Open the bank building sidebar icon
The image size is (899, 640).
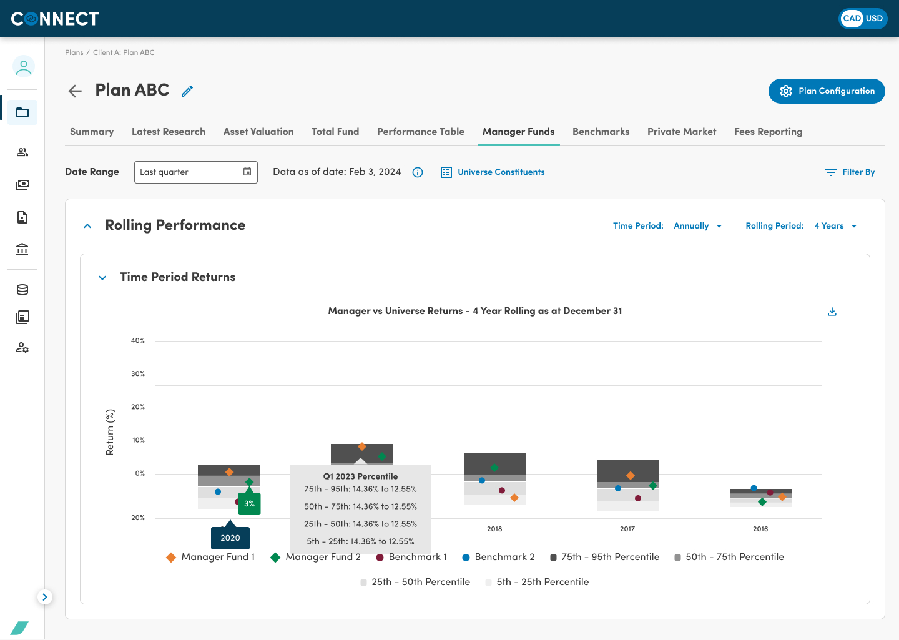tap(22, 249)
